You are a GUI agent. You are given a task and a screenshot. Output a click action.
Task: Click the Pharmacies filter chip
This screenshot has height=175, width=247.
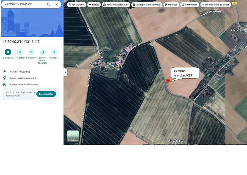(x=190, y=5)
